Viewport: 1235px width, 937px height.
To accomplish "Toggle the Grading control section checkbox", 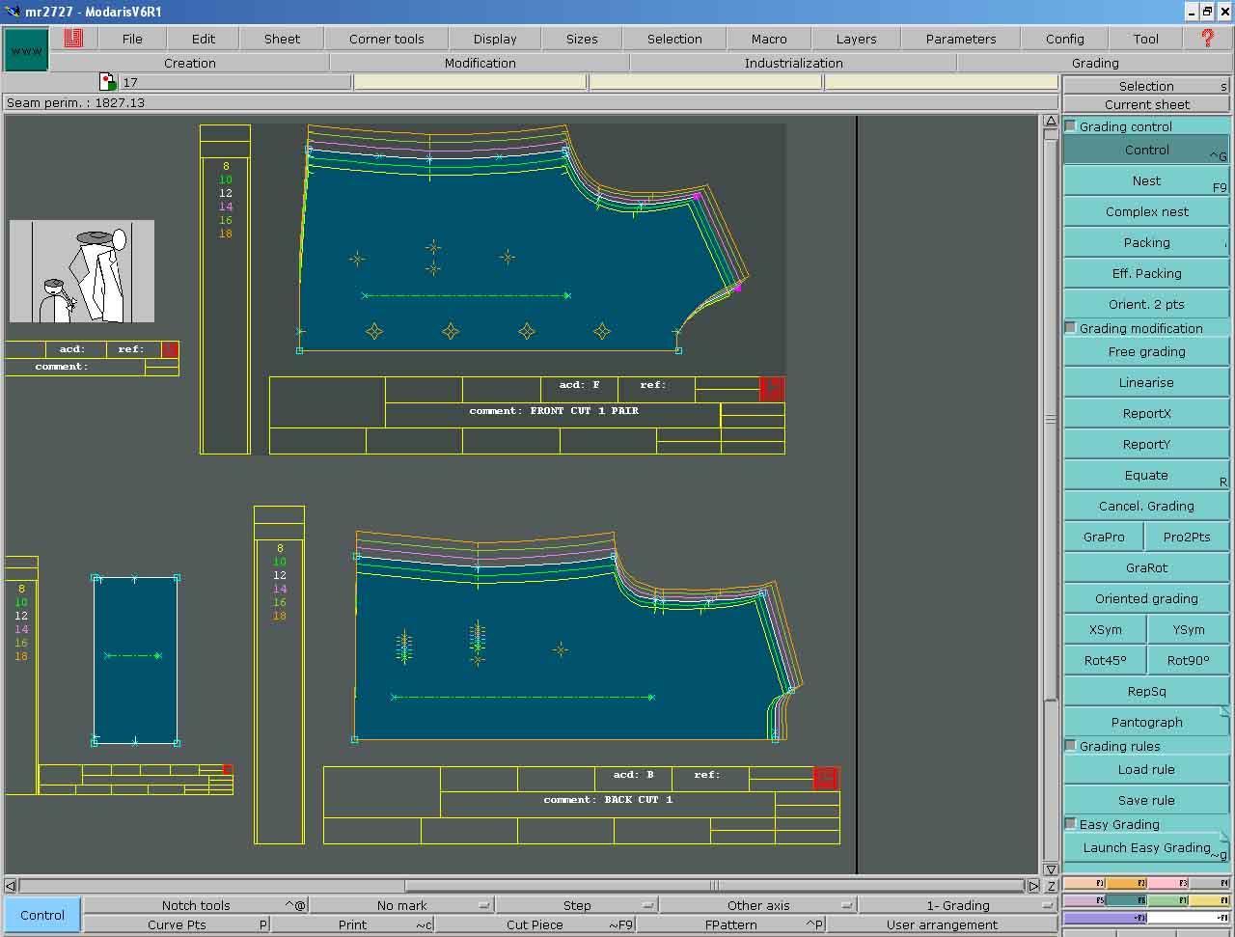I will point(1070,126).
